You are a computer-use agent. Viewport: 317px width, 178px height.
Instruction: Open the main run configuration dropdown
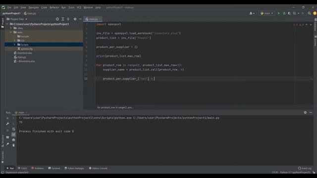click(267, 13)
